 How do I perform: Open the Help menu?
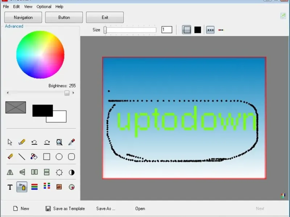pyautogui.click(x=59, y=7)
